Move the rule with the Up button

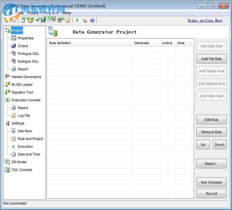click(x=203, y=145)
